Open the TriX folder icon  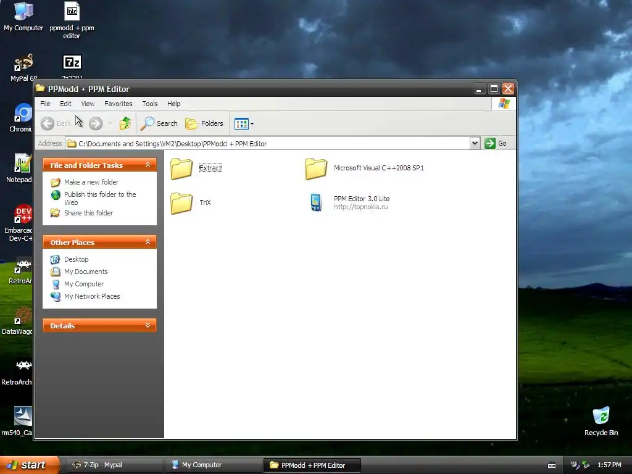click(181, 202)
